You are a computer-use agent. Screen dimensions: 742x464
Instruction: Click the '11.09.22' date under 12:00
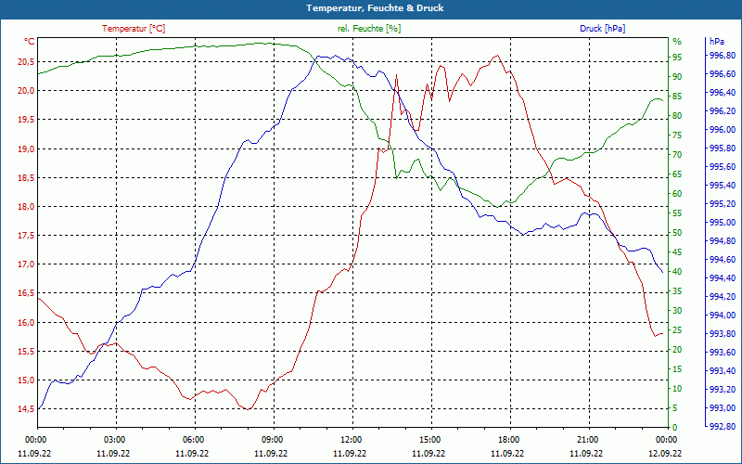(x=350, y=454)
